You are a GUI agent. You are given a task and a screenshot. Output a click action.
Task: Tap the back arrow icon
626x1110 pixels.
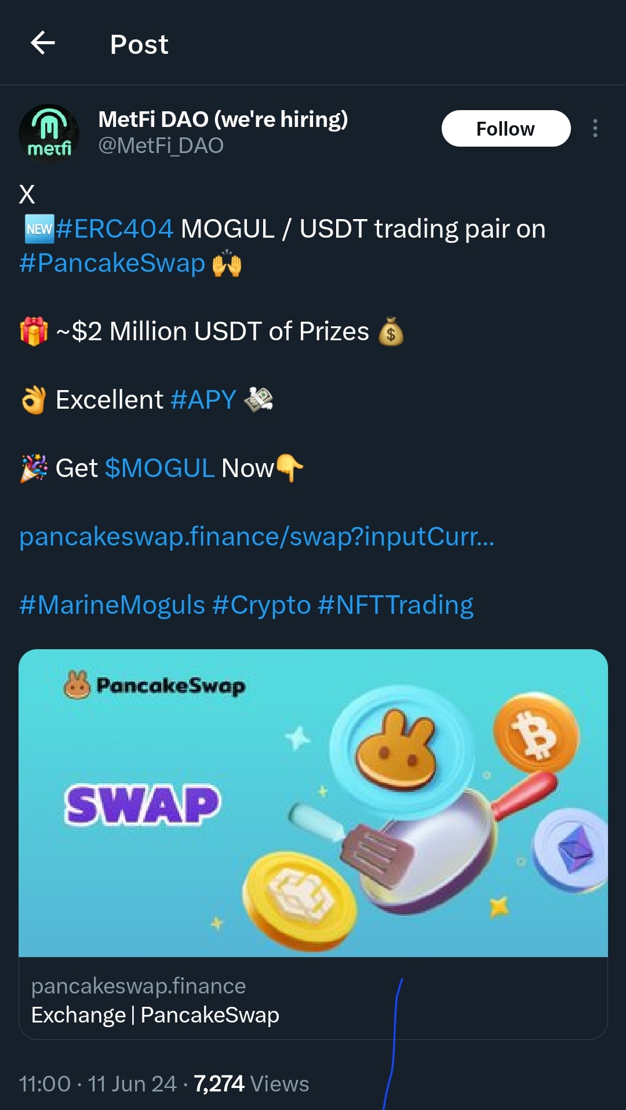[x=43, y=43]
